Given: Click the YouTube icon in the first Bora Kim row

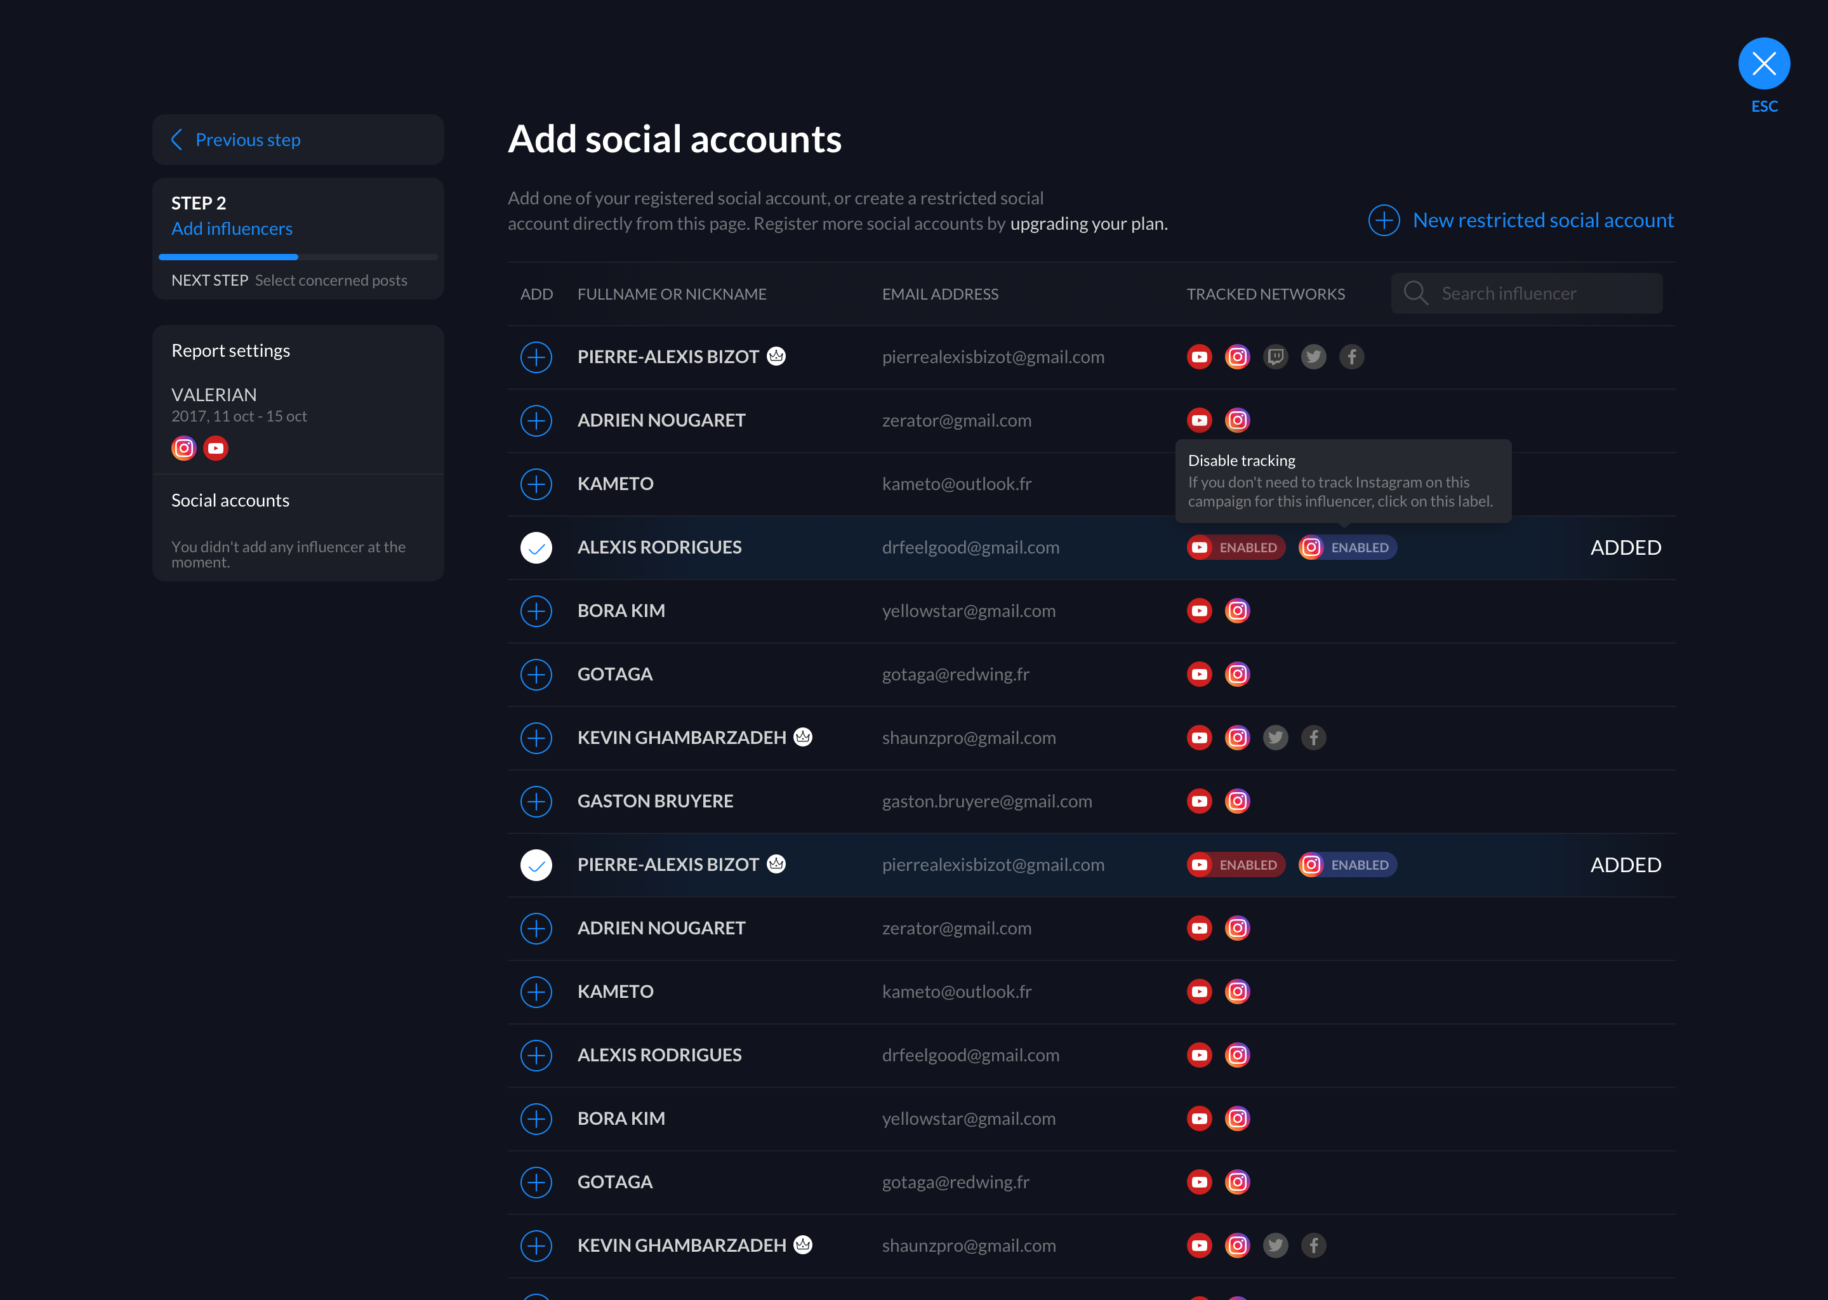Looking at the screenshot, I should coord(1199,611).
